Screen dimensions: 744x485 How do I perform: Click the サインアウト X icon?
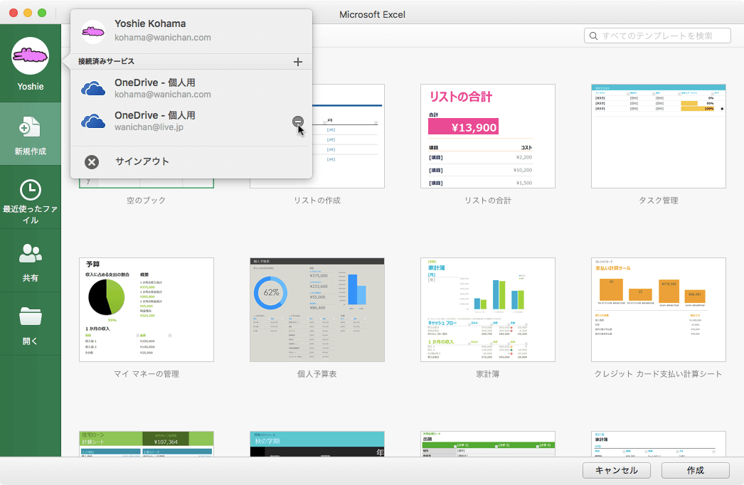click(x=92, y=162)
